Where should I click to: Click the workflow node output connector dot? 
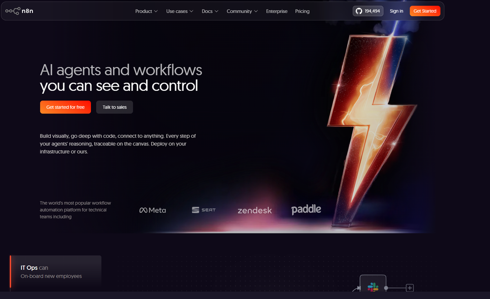tap(386, 288)
